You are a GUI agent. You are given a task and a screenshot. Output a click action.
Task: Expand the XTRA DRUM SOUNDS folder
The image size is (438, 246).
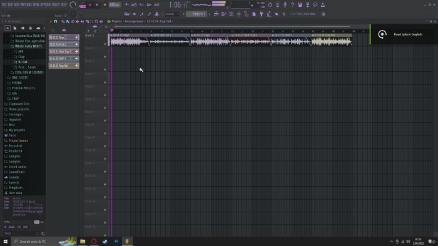27,72
